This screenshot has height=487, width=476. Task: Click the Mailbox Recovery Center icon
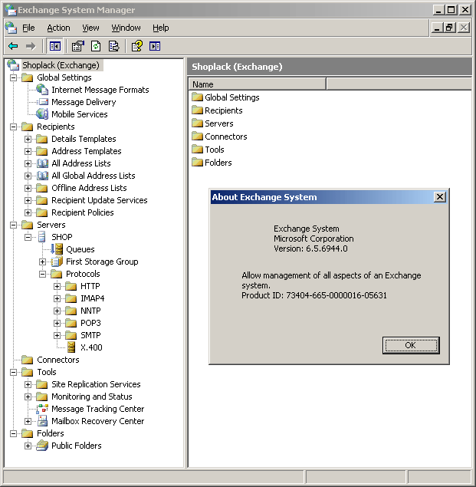point(42,421)
